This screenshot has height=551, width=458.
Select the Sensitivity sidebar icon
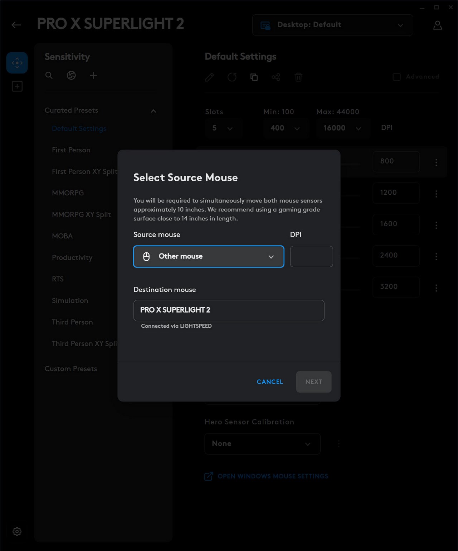coord(17,63)
